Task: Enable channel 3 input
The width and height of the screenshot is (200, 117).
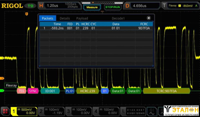Action: (x=68, y=111)
